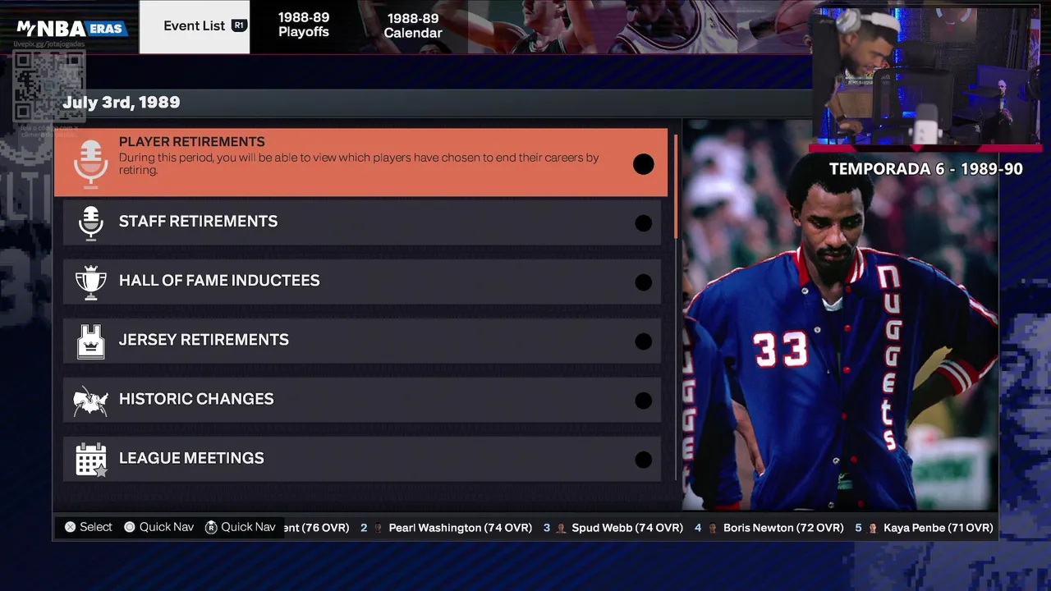Click the R-stick Quick Nav button icon
Viewport: 1051px width, 591px height.
pos(211,527)
